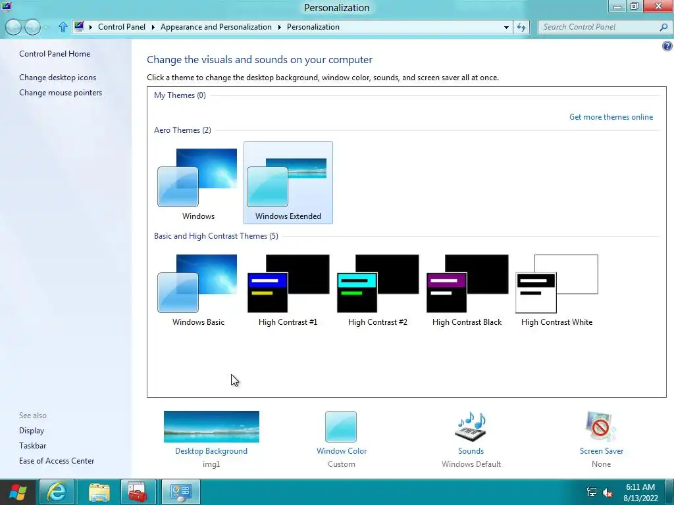
Task: Click the 'img1' background name text
Action: click(x=211, y=464)
